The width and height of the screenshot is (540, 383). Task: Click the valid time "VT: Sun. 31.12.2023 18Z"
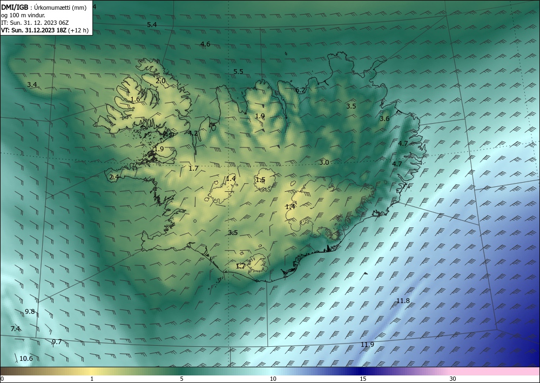(34, 30)
